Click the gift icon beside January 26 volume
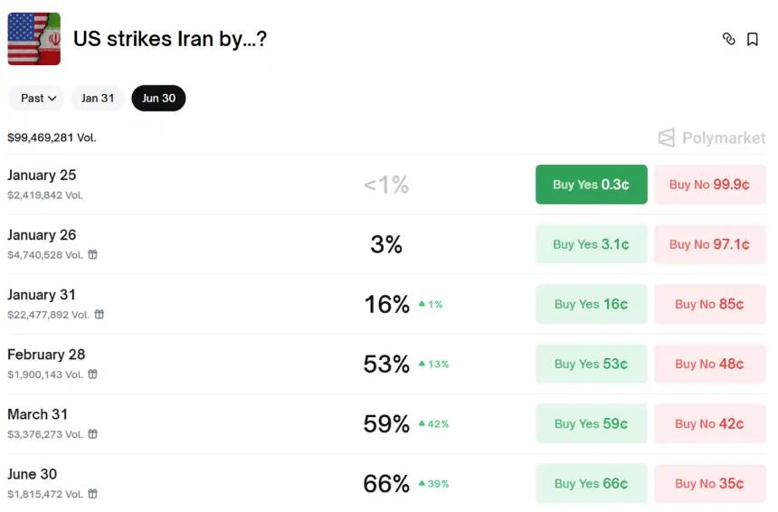The width and height of the screenshot is (778, 512). coord(92,255)
